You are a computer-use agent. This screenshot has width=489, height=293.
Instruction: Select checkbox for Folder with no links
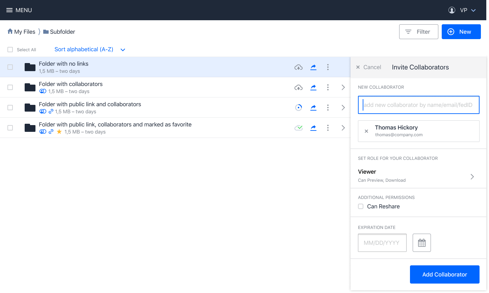coord(10,67)
